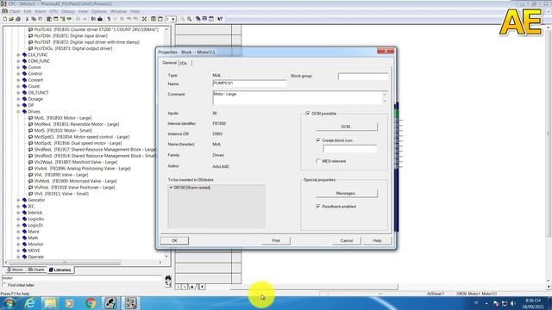This screenshot has width=552, height=310.
Task: Expand the Dosage folder
Action: point(18,99)
